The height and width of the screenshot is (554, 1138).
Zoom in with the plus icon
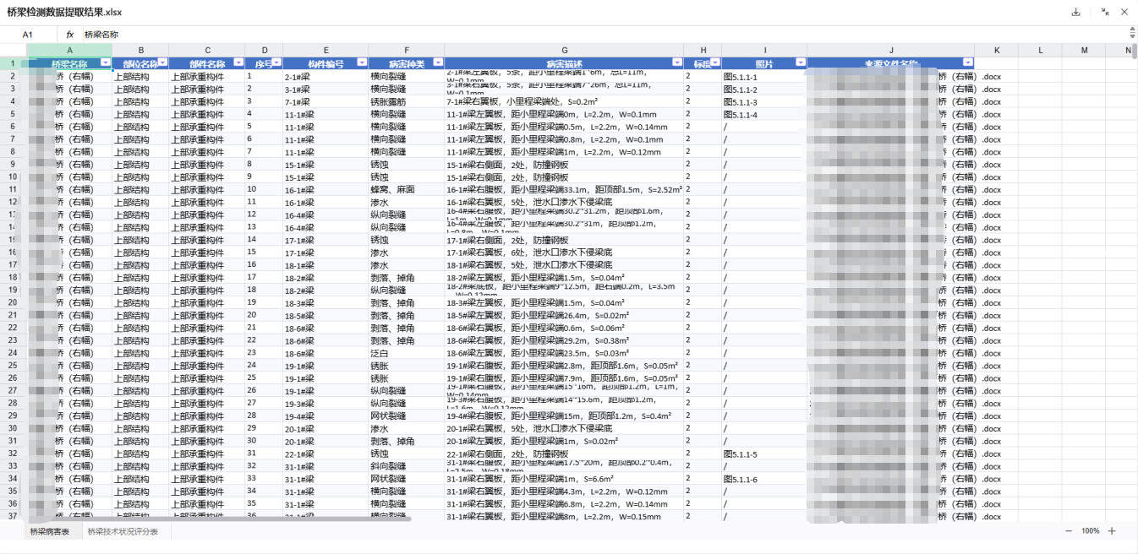tap(1112, 531)
